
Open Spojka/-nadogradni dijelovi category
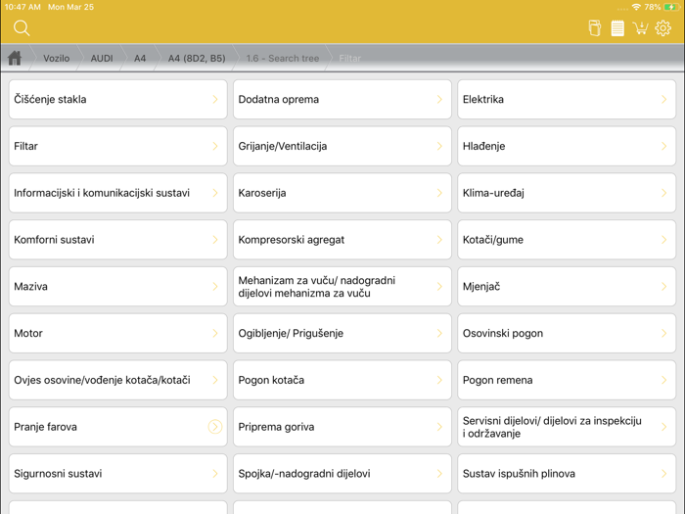342,473
